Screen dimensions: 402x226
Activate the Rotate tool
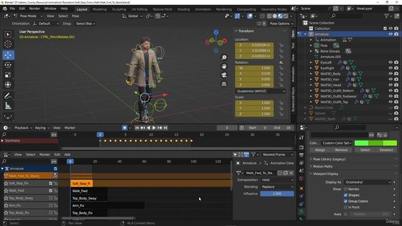[x=8, y=65]
